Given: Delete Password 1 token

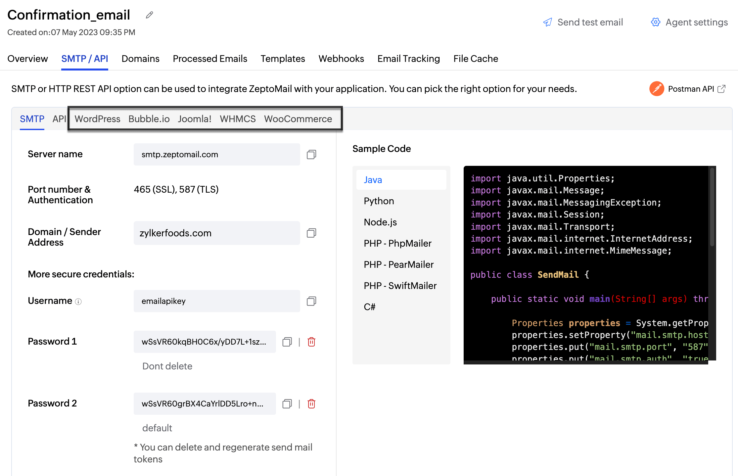Looking at the screenshot, I should (311, 342).
